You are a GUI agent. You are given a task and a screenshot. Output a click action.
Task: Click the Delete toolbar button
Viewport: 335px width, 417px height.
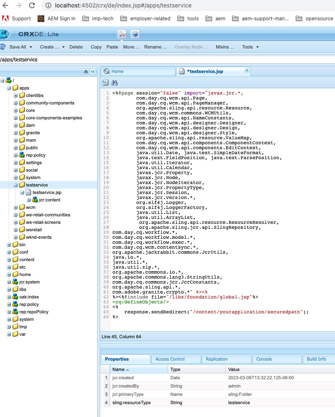point(76,47)
